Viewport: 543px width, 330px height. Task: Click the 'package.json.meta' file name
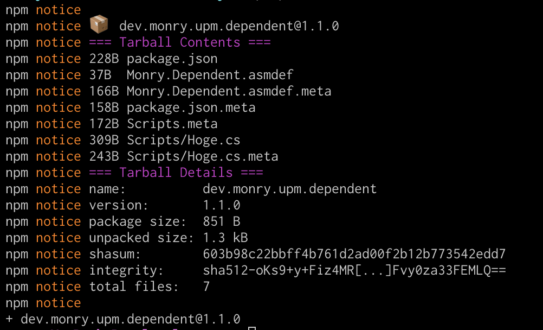click(x=191, y=107)
